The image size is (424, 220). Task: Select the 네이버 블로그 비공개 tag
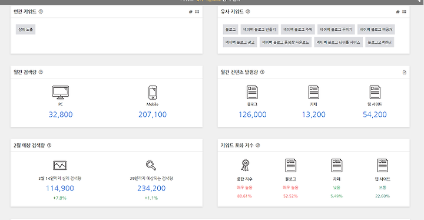tap(376, 29)
